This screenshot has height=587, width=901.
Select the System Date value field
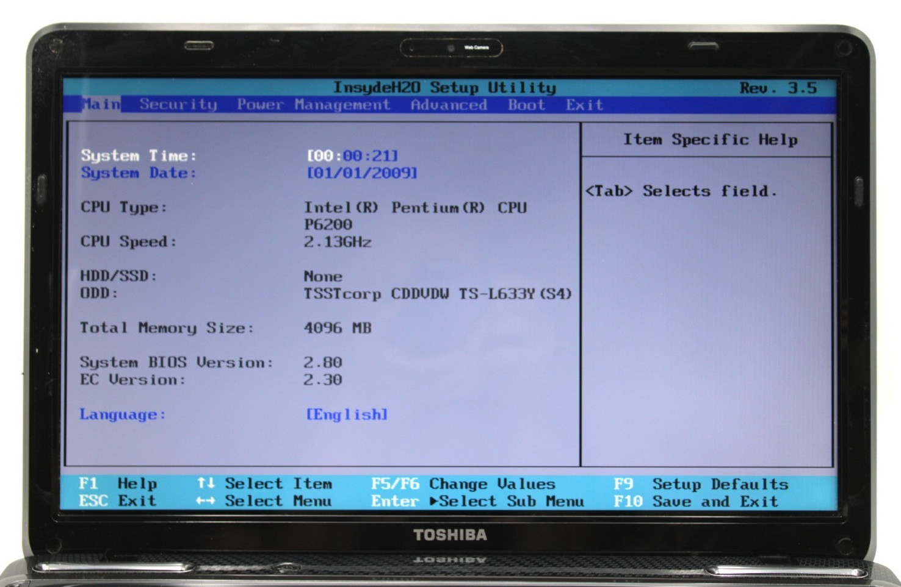pyautogui.click(x=362, y=173)
